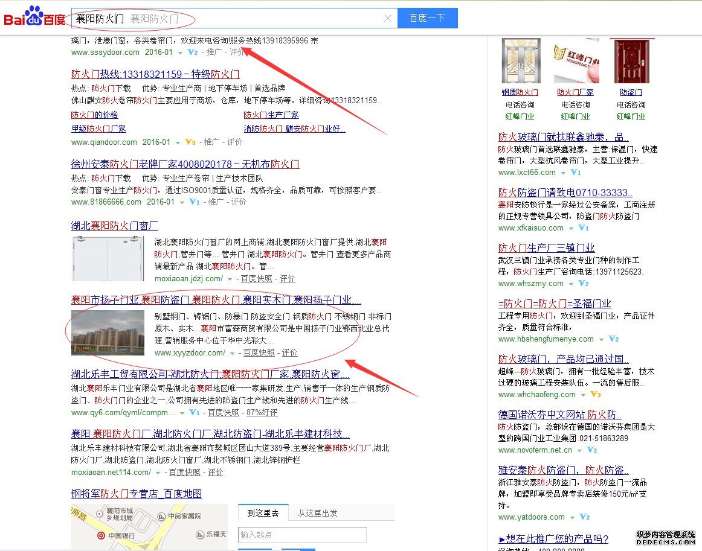Expand the arrow next to www.novoferm.net.cn

point(579,450)
